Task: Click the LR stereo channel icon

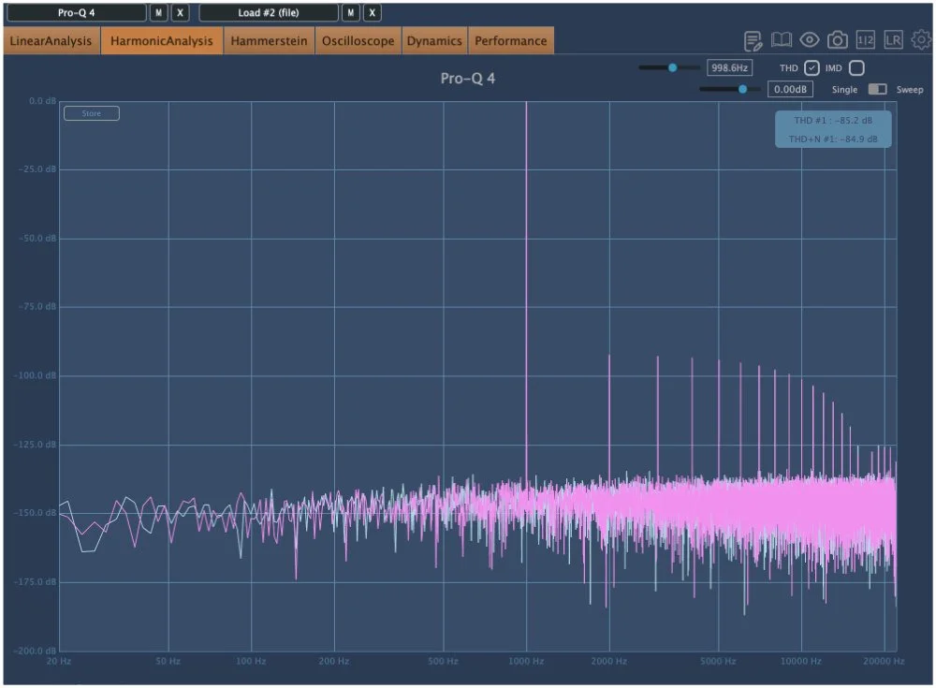Action: point(894,40)
